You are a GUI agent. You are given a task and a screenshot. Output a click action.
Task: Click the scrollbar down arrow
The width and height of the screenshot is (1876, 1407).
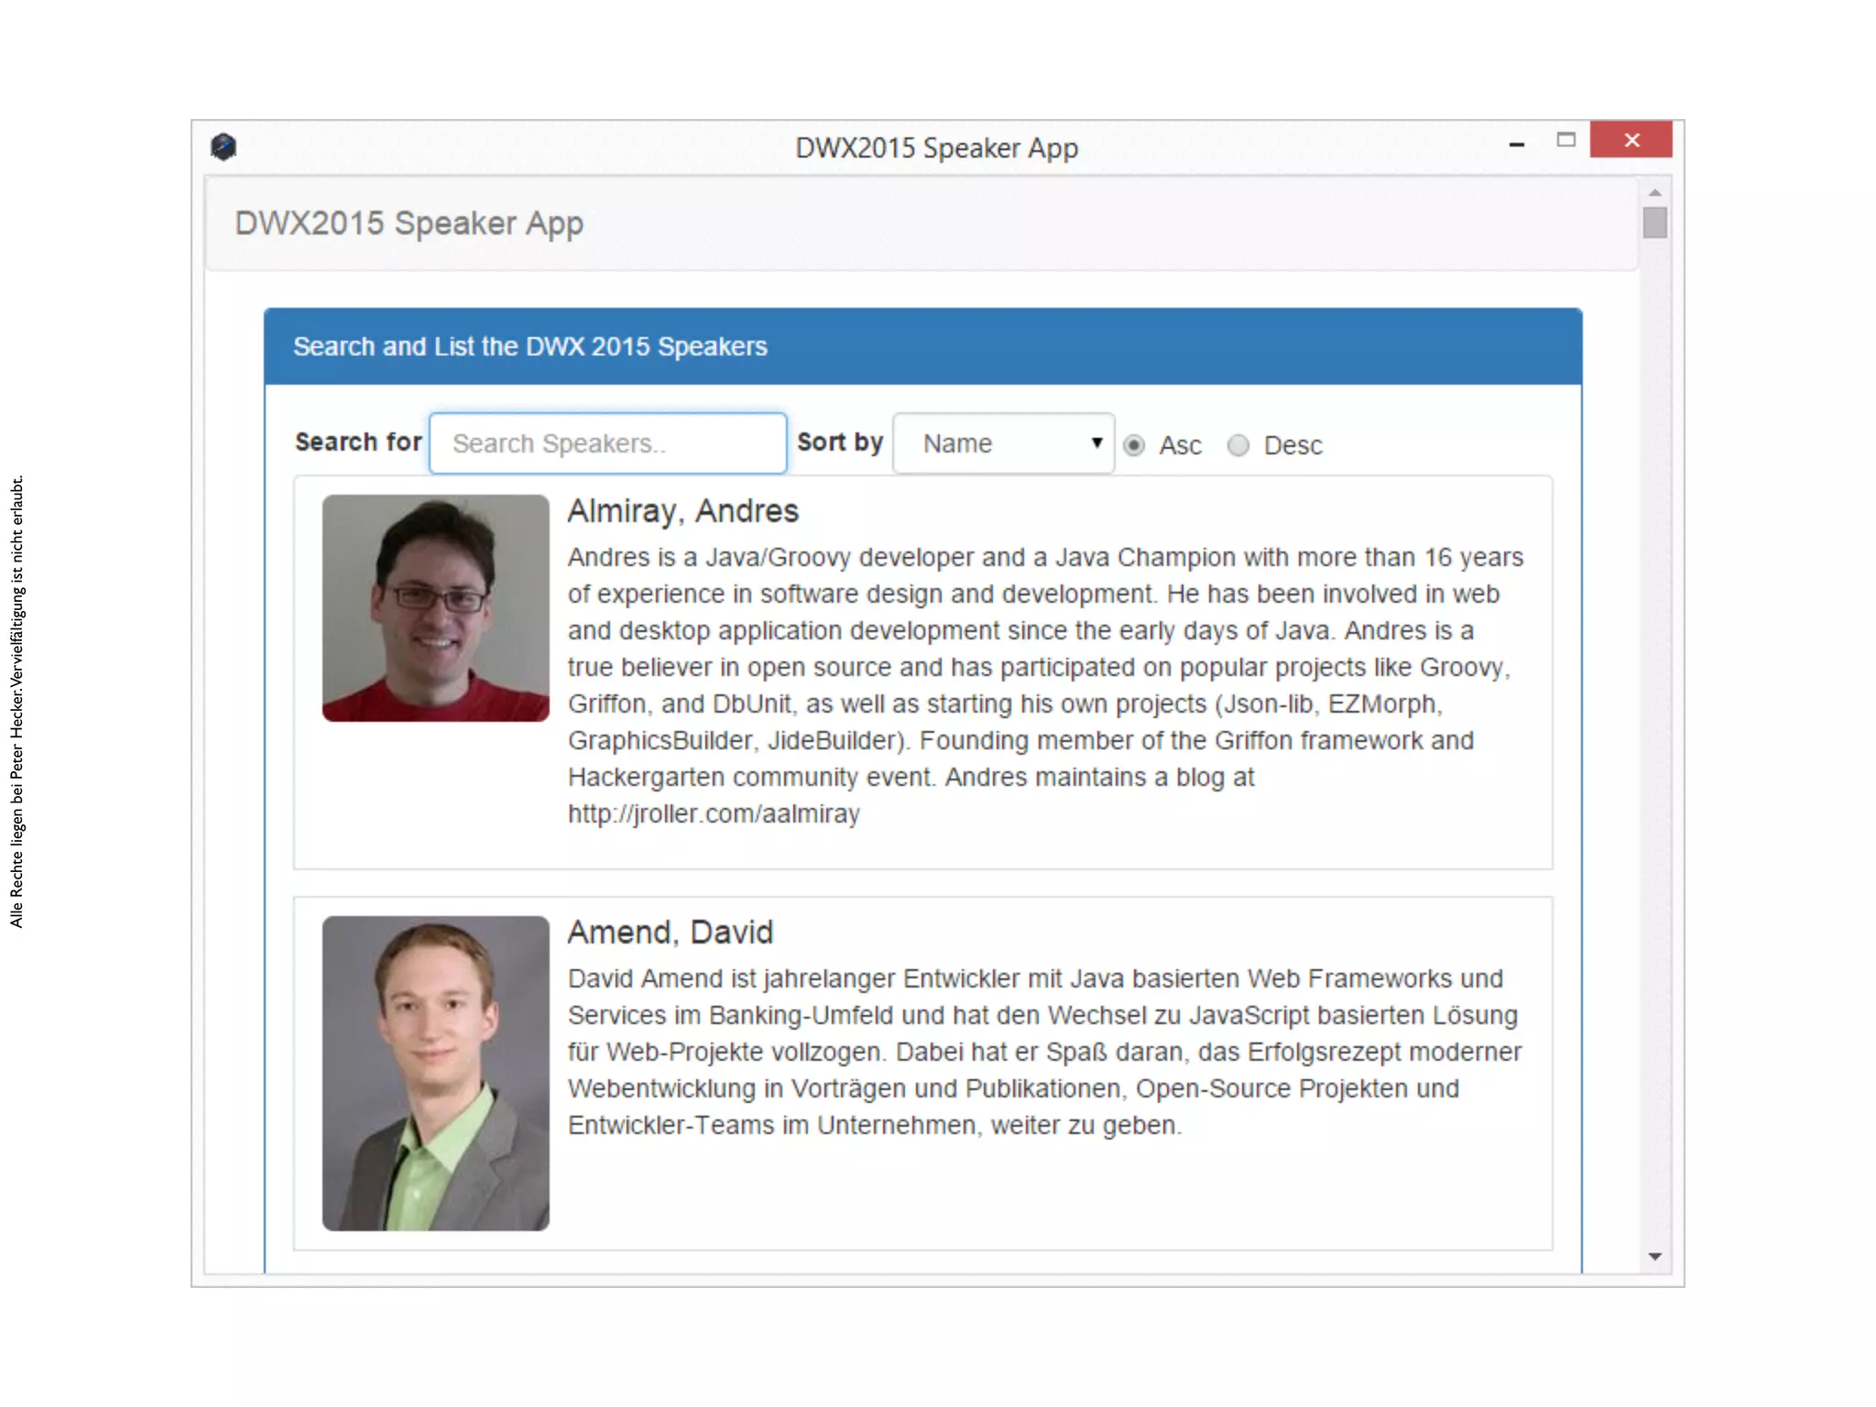1654,1257
